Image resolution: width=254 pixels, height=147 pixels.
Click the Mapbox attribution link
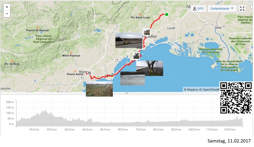[x=191, y=90]
